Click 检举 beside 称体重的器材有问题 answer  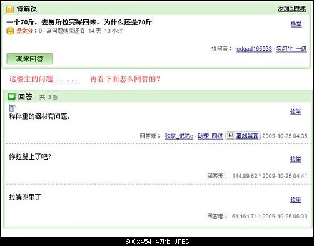296,111
